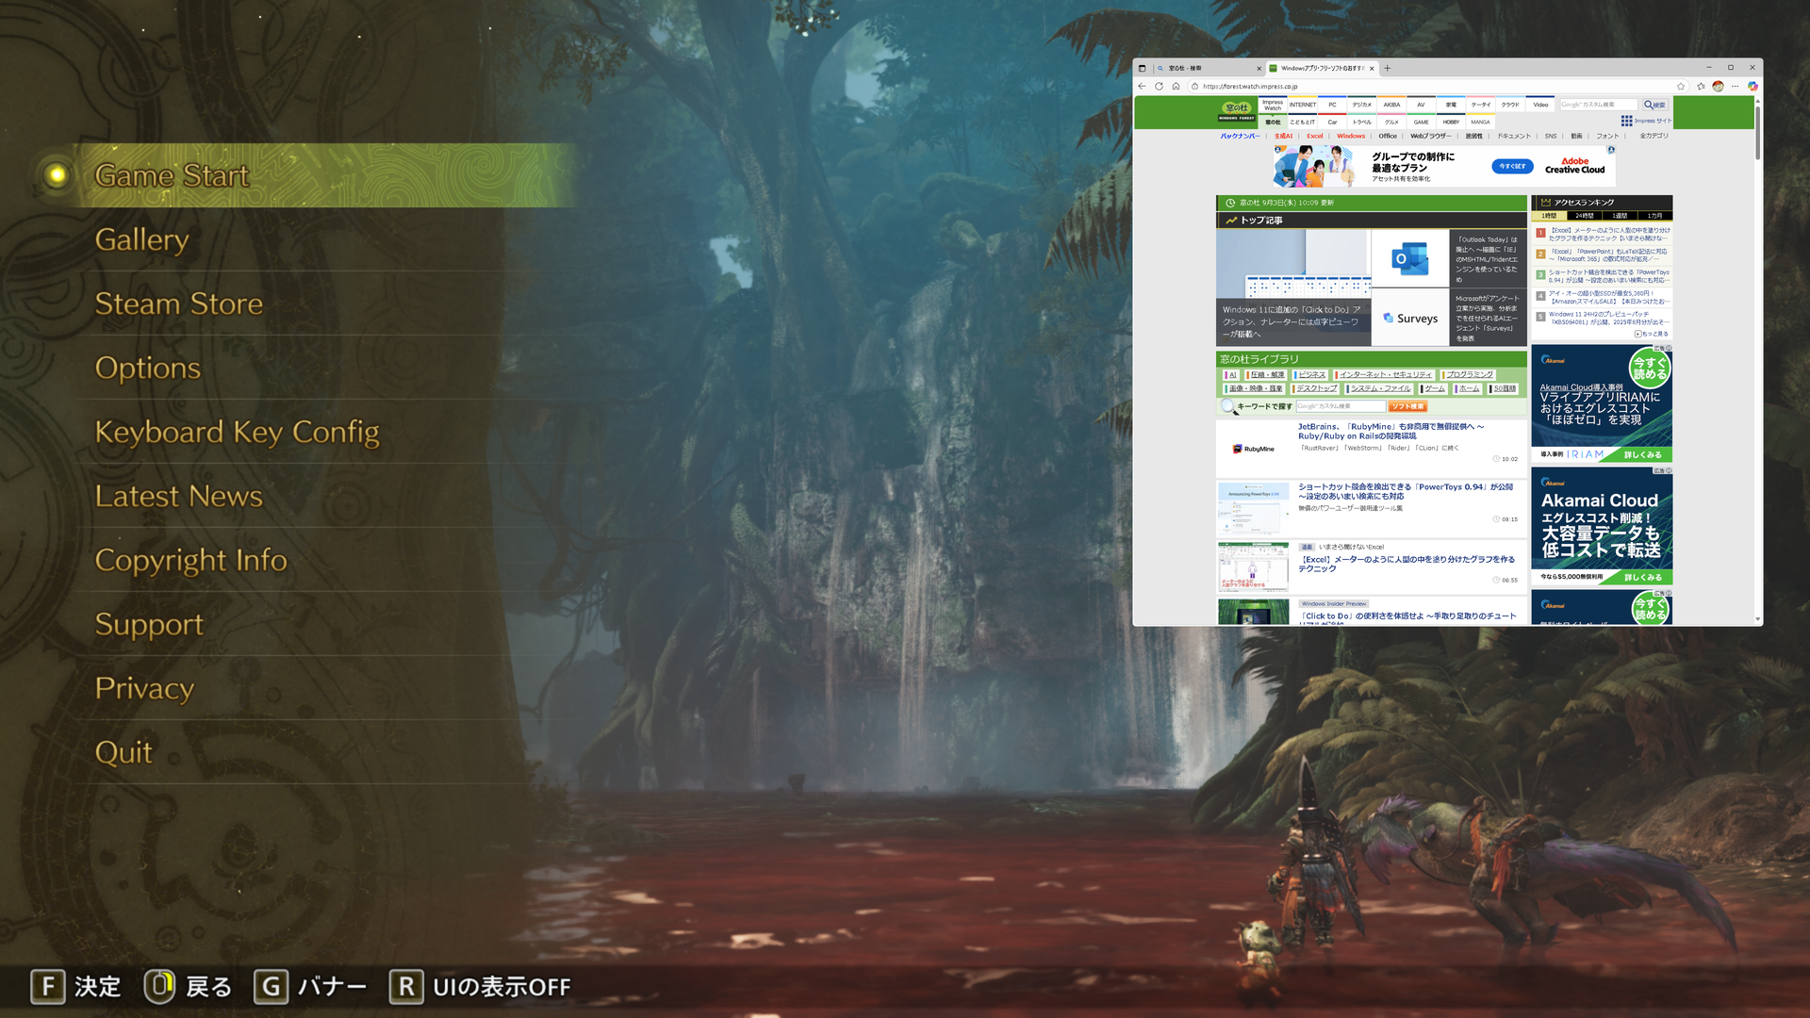Click the back navigation arrow in Edge
The width and height of the screenshot is (1810, 1018).
pos(1141,86)
